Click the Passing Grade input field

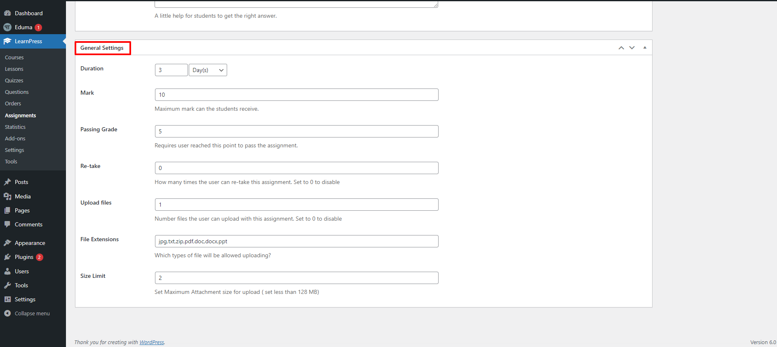point(296,131)
